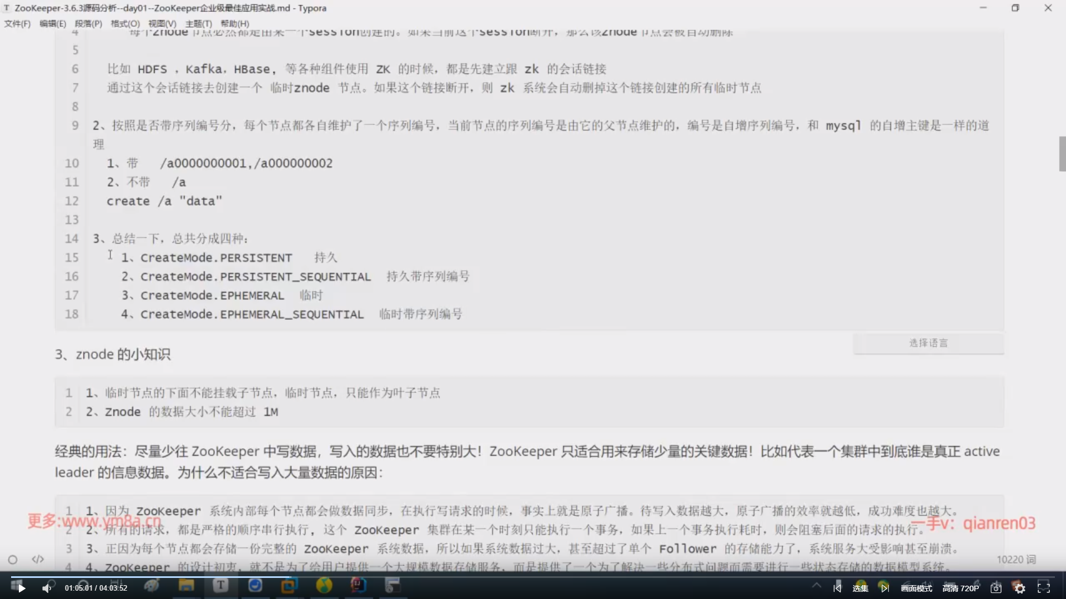The image size is (1066, 599).
Task: Mute the video with speaker icon
Action: (47, 588)
